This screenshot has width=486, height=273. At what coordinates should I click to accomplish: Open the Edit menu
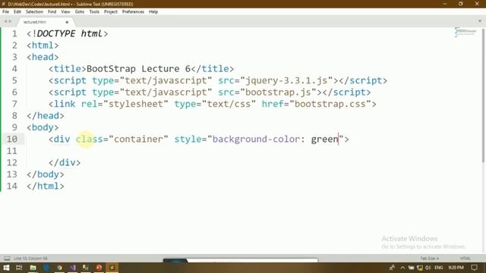point(17,12)
